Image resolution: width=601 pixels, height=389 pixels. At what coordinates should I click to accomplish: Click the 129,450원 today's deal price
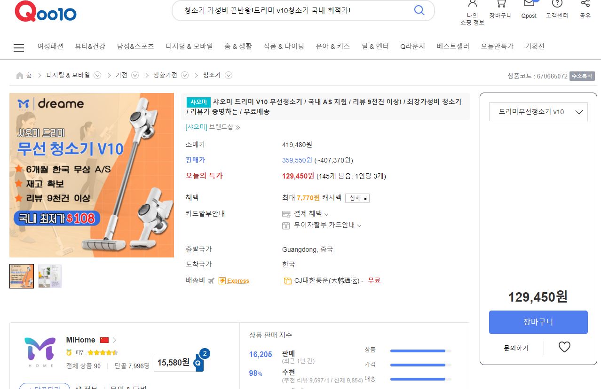298,176
